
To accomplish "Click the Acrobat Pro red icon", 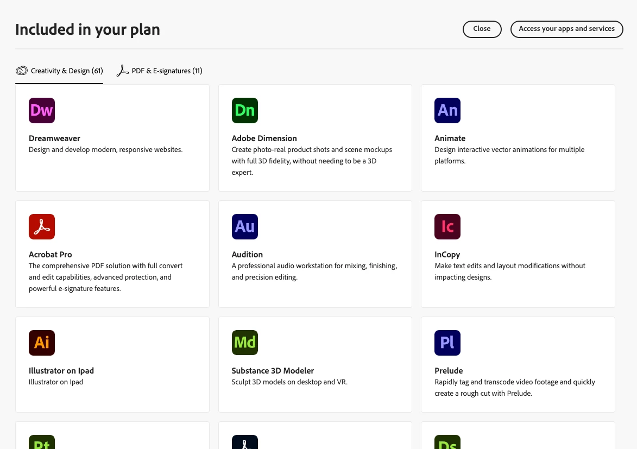I will 42,227.
